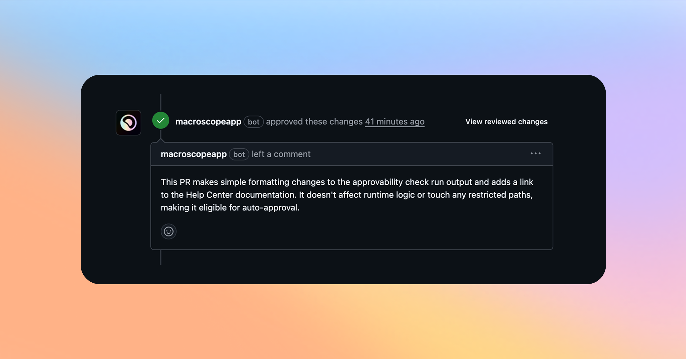Click View reviewed changes

(506, 121)
